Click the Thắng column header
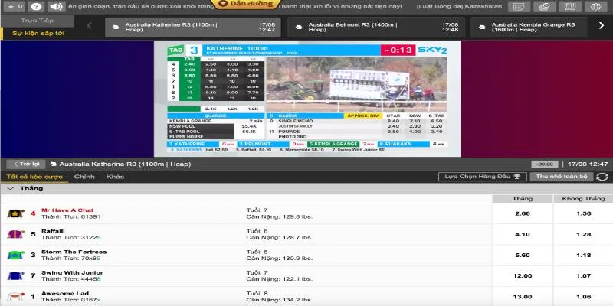The width and height of the screenshot is (613, 306). [523, 199]
